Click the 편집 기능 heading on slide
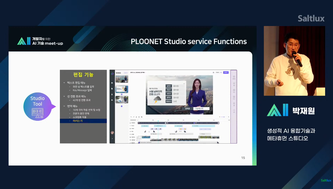The height and width of the screenshot is (189, 333). click(83, 74)
